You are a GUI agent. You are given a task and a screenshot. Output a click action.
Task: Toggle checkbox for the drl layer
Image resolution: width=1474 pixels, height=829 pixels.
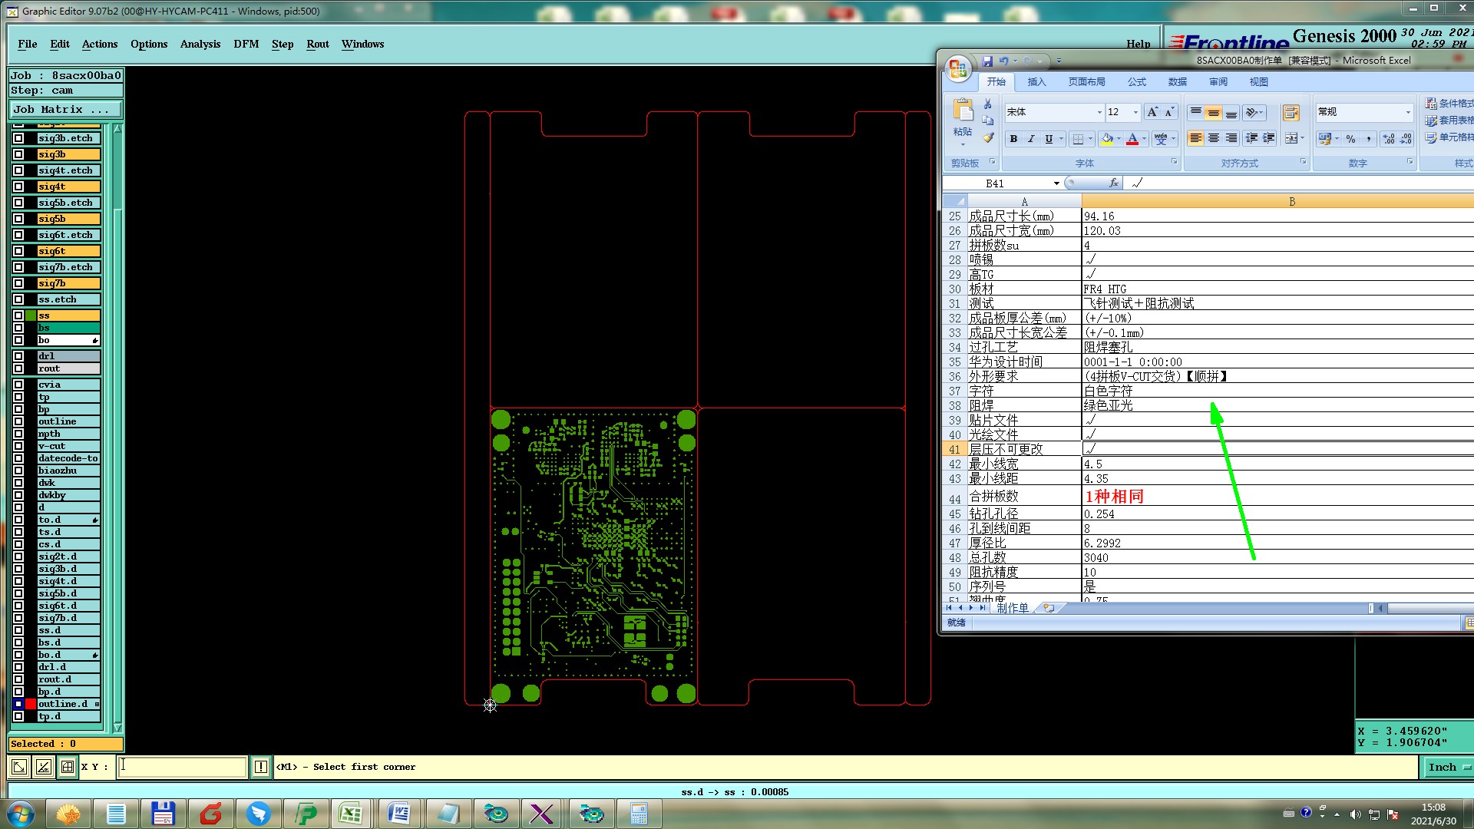18,356
